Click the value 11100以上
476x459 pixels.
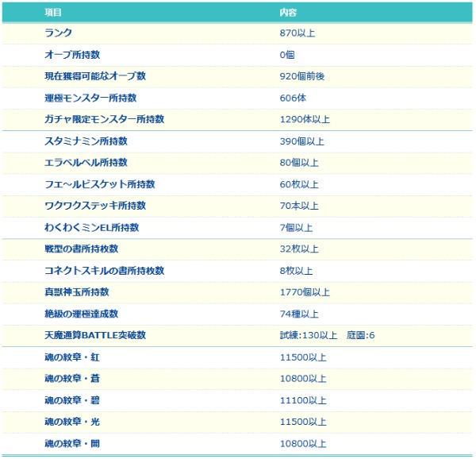click(303, 400)
